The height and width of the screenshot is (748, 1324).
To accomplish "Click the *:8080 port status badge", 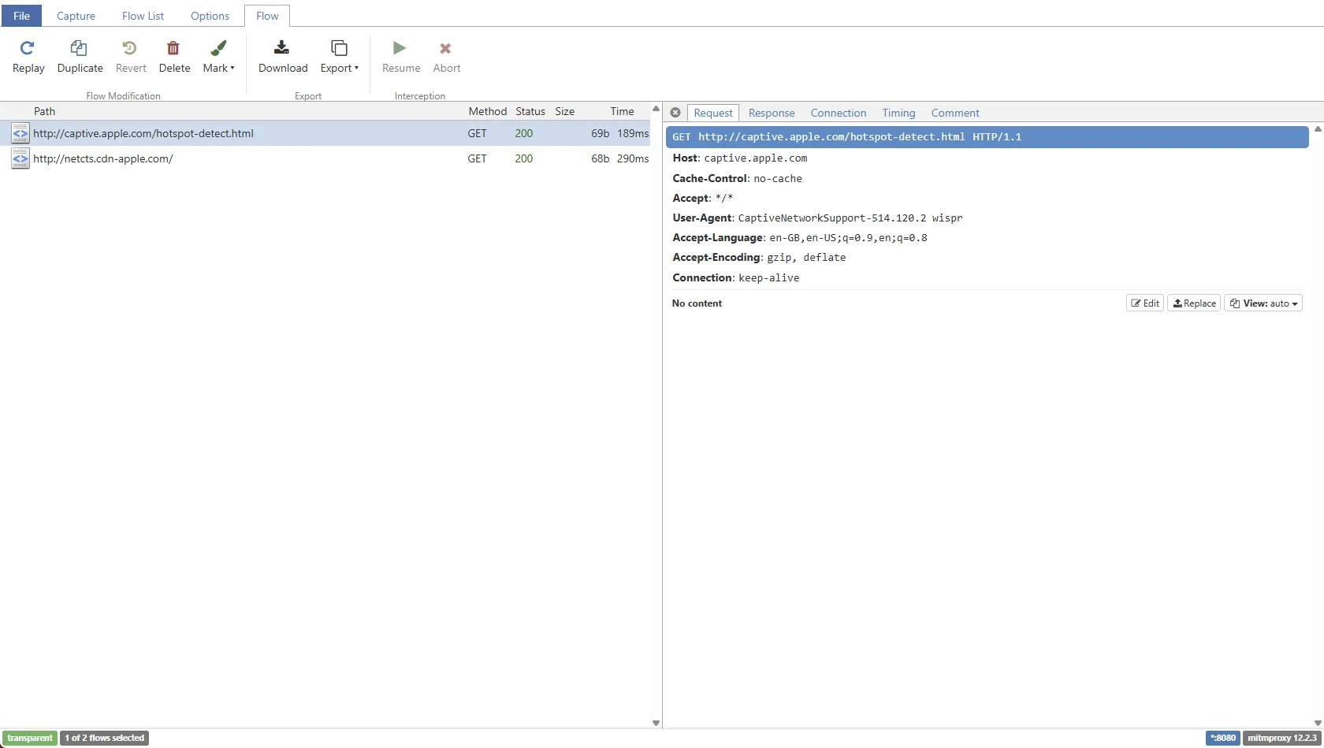I will [x=1223, y=738].
